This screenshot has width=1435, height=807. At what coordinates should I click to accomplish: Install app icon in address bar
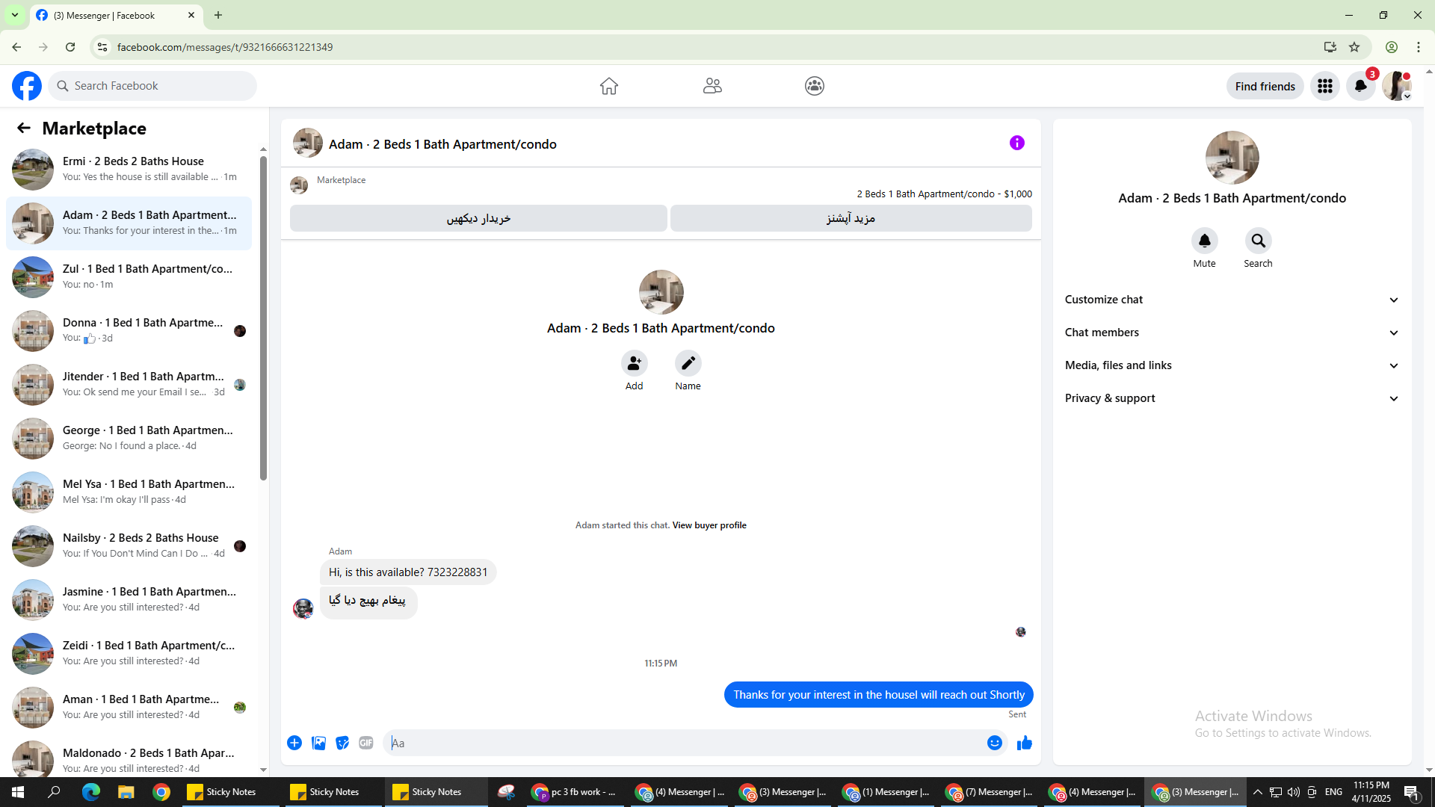pyautogui.click(x=1330, y=47)
